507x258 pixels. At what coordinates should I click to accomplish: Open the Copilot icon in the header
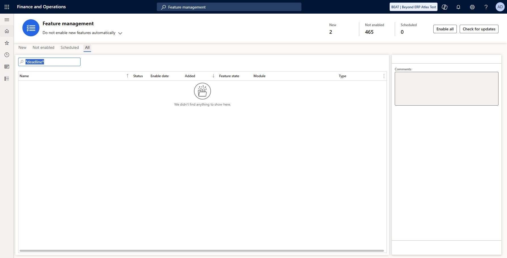[445, 7]
